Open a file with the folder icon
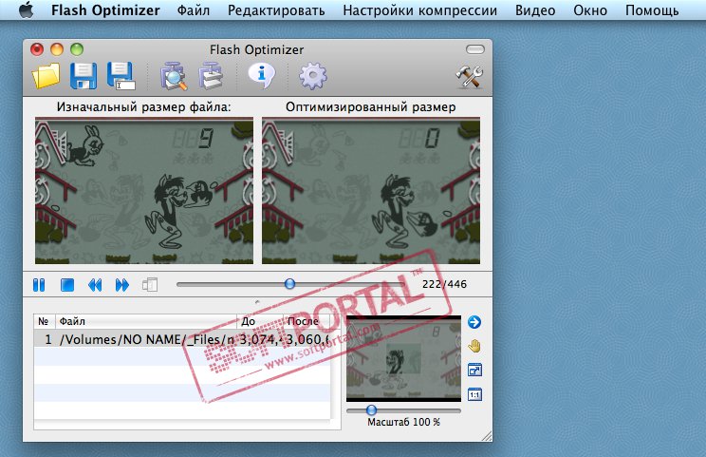 click(46, 76)
